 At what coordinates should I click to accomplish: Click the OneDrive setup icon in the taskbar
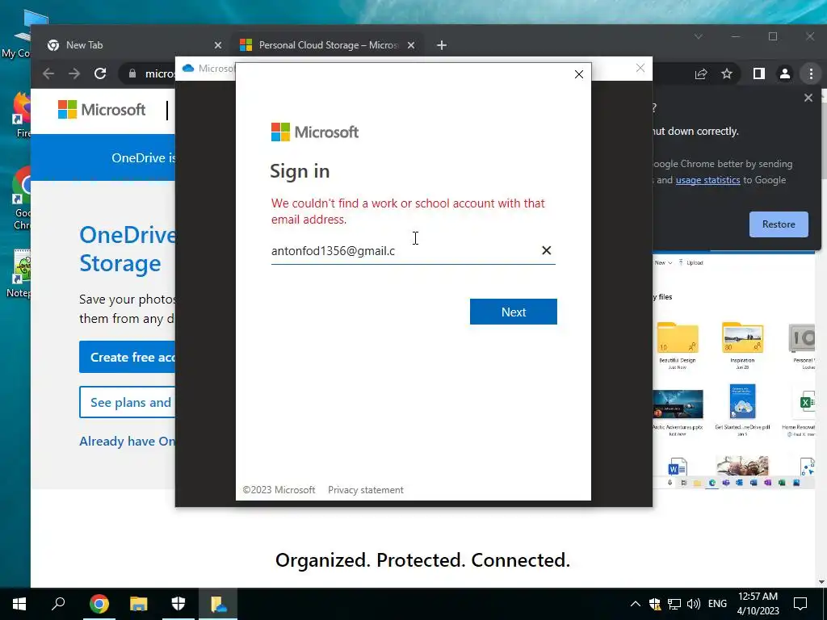click(x=218, y=604)
